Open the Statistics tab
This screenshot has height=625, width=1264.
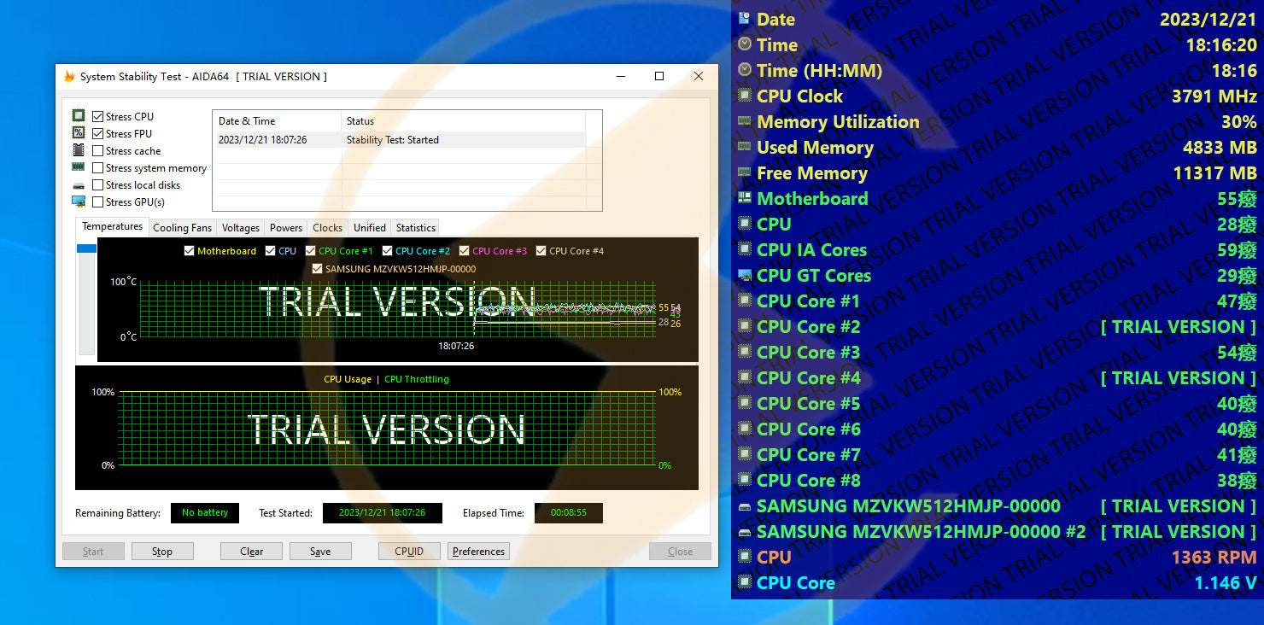[x=416, y=228]
